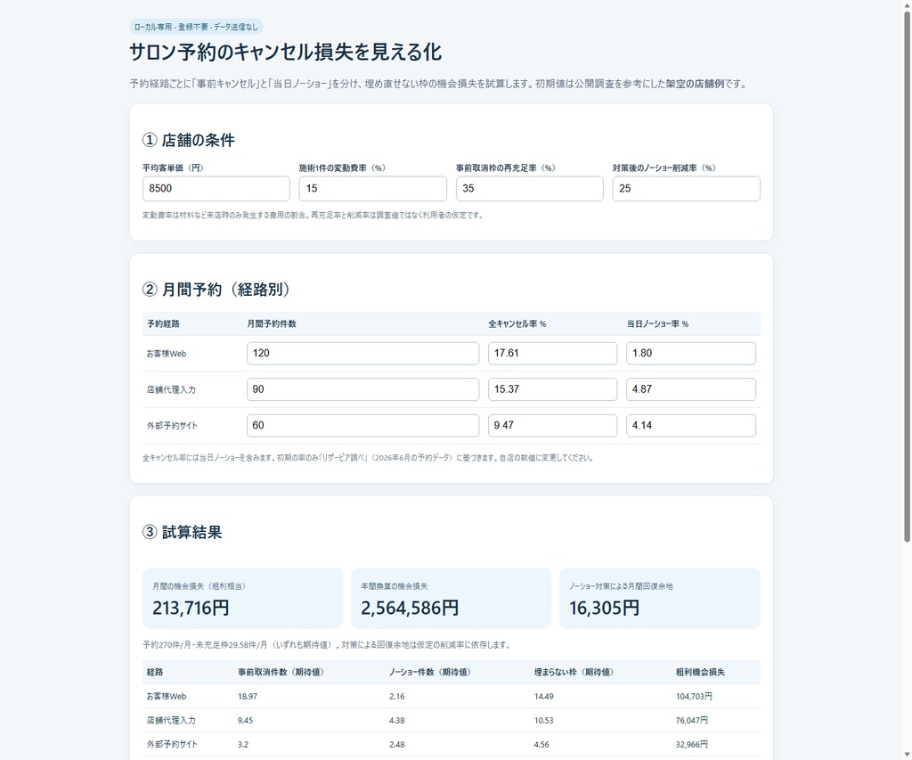Focus 外部予約サイト no-show rate field 4.14
Viewport: 912px width, 760px height.
tap(691, 425)
